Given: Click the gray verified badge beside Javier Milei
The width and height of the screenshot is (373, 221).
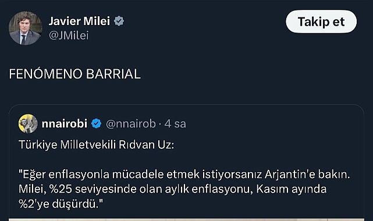Looking at the screenshot, I should pos(119,21).
